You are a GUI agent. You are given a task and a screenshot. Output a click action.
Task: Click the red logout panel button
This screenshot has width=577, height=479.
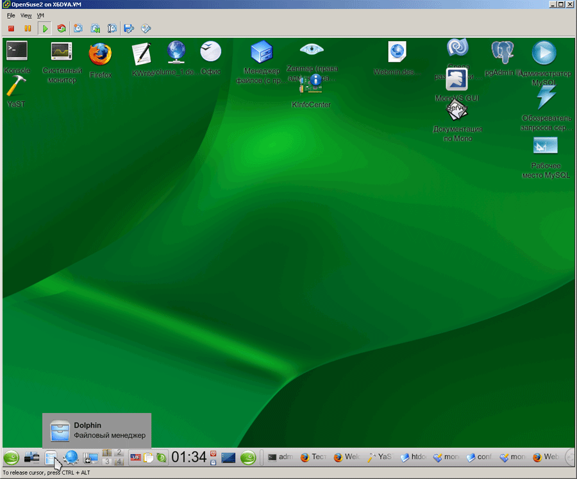(x=213, y=453)
